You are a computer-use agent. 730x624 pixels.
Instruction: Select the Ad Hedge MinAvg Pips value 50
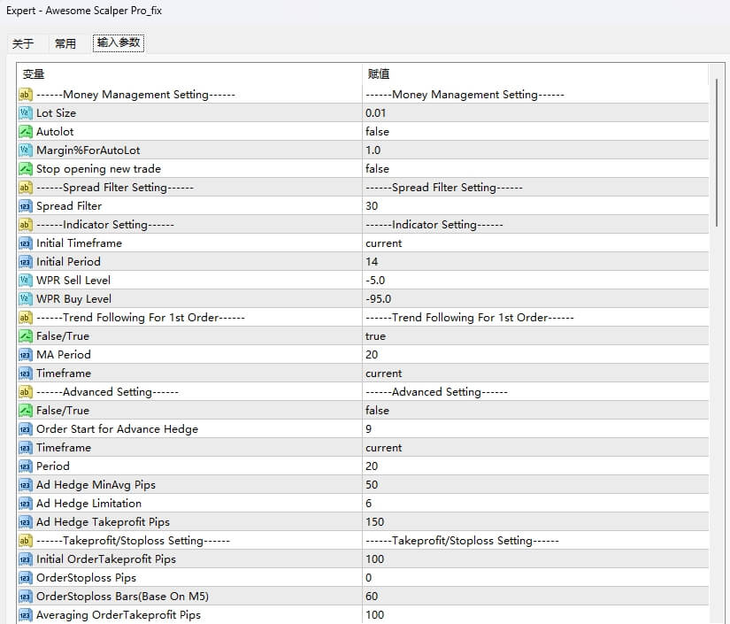[x=372, y=485]
